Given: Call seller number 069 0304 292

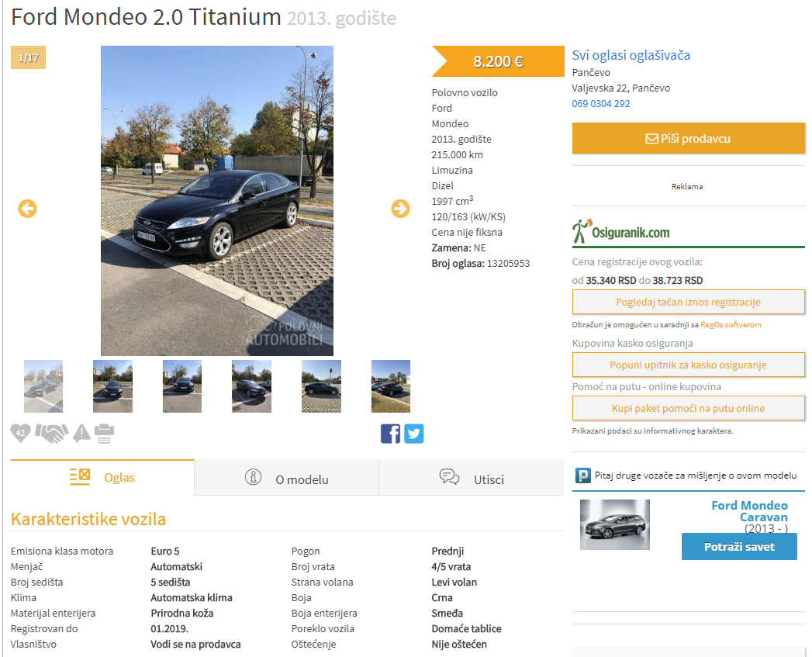Looking at the screenshot, I should click(x=601, y=104).
